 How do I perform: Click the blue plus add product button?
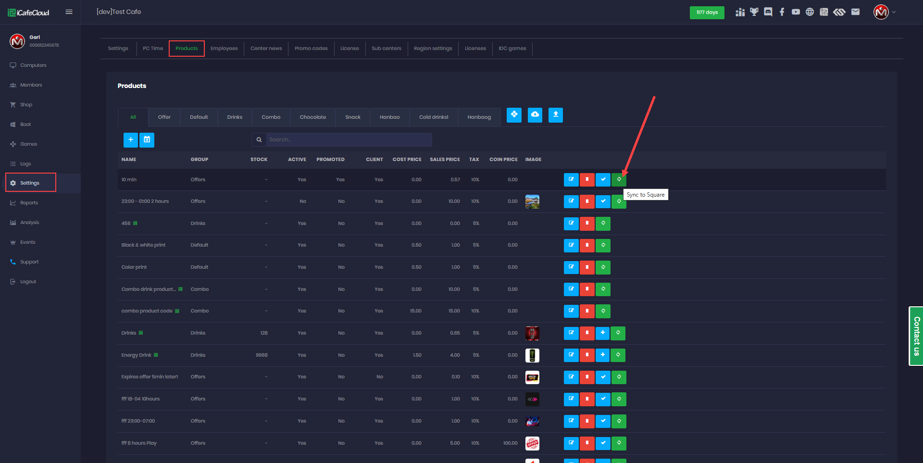tap(131, 140)
